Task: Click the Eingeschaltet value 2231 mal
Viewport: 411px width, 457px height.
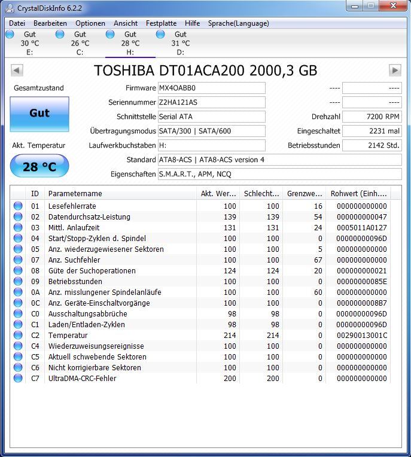Action: pos(372,131)
